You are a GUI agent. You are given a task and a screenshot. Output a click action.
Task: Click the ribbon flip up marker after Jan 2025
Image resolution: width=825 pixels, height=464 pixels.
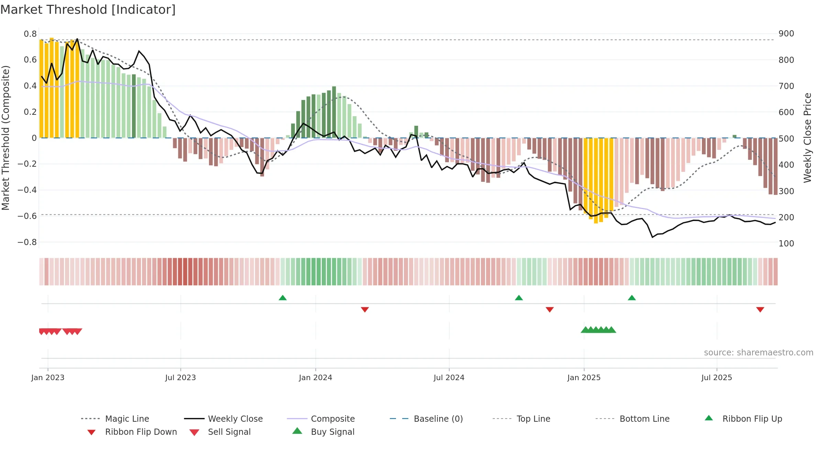point(632,298)
